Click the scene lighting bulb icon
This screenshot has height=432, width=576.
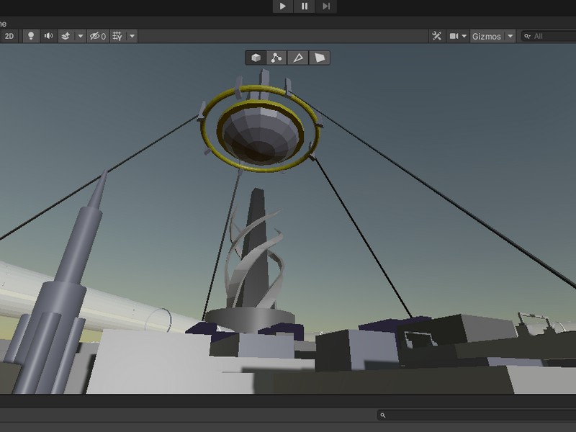coord(31,35)
